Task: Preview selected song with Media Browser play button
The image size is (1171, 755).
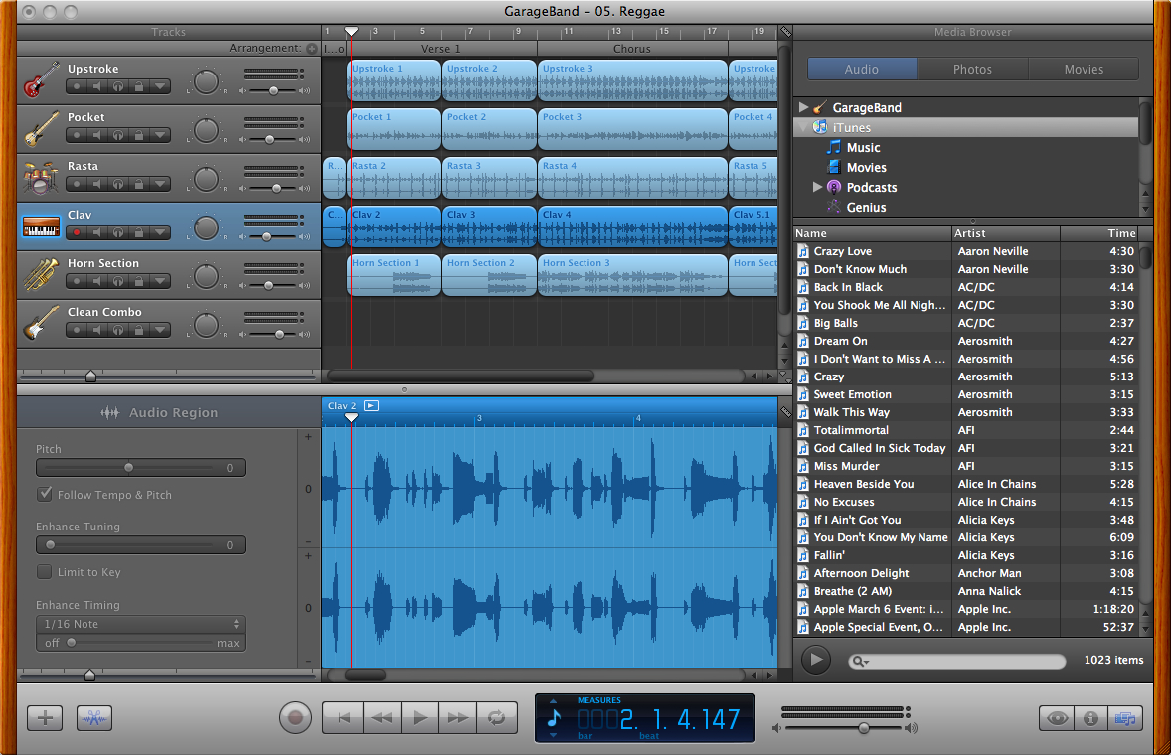Action: pyautogui.click(x=815, y=660)
